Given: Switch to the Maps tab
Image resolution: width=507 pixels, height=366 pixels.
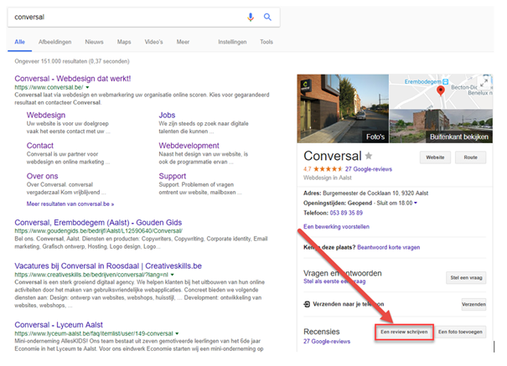Looking at the screenshot, I should pyautogui.click(x=124, y=42).
